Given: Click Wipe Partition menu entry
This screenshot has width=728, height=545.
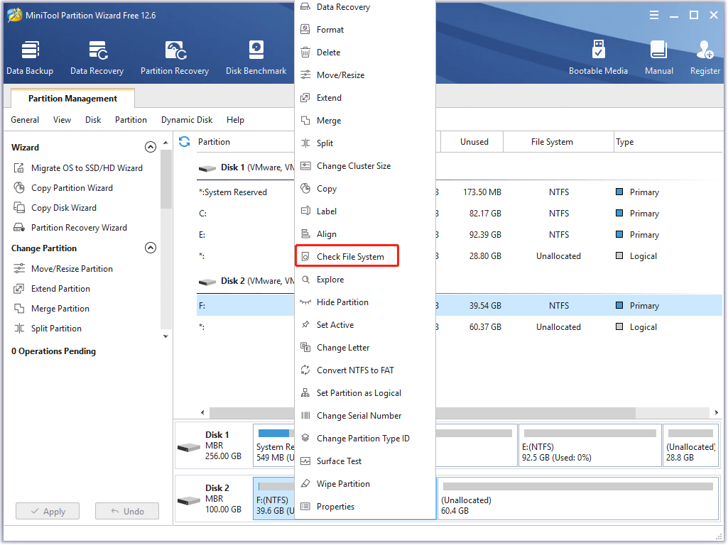Looking at the screenshot, I should click(x=343, y=484).
